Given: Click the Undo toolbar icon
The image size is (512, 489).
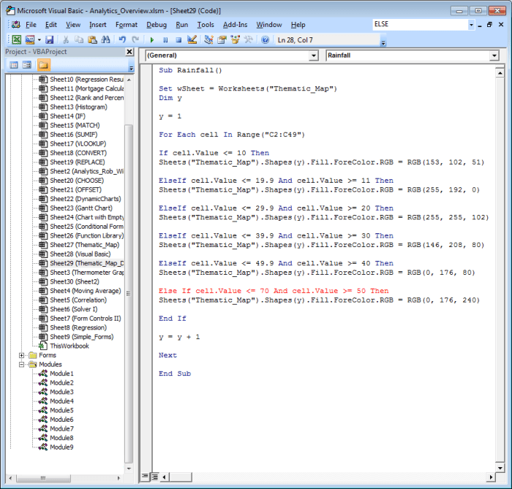Looking at the screenshot, I should pyautogui.click(x=122, y=39).
